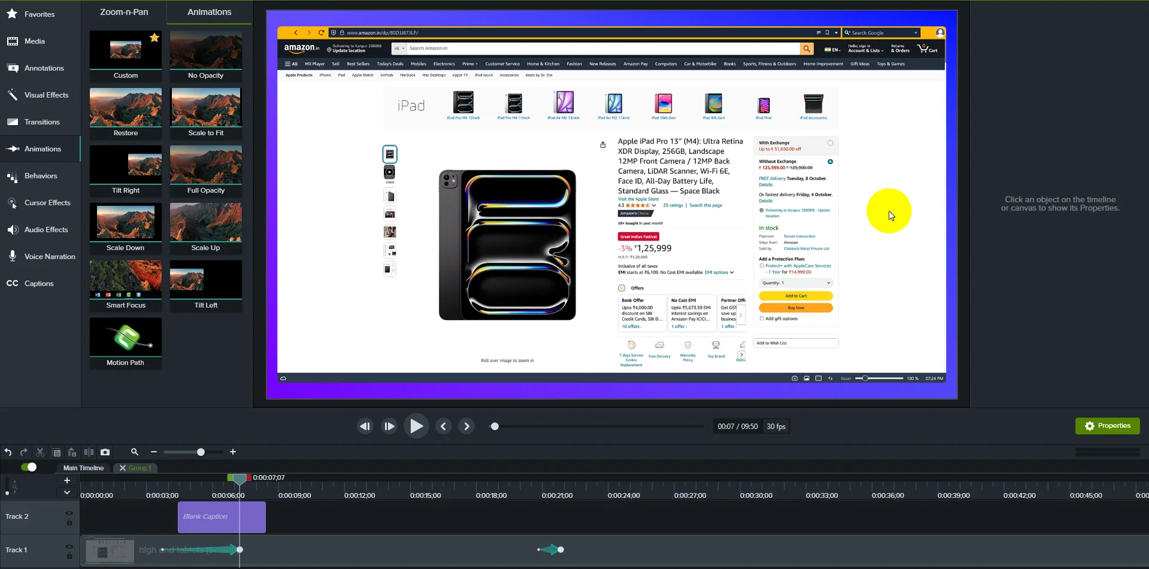1149x569 pixels.
Task: Lock Track 1
Action: click(x=69, y=556)
